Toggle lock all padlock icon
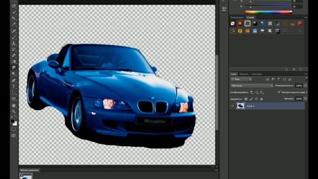Image resolution: width=318 pixels, height=179 pixels. (x=261, y=99)
